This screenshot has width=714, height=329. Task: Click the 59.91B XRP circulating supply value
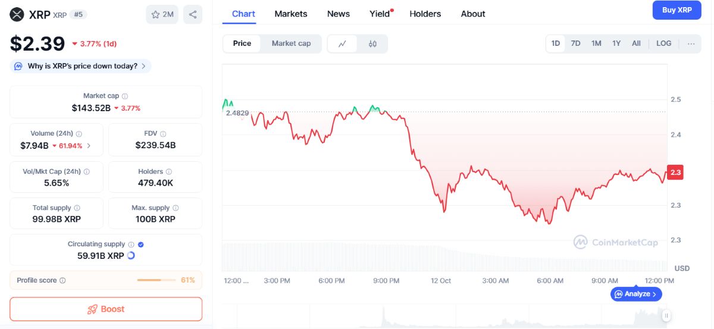101,255
